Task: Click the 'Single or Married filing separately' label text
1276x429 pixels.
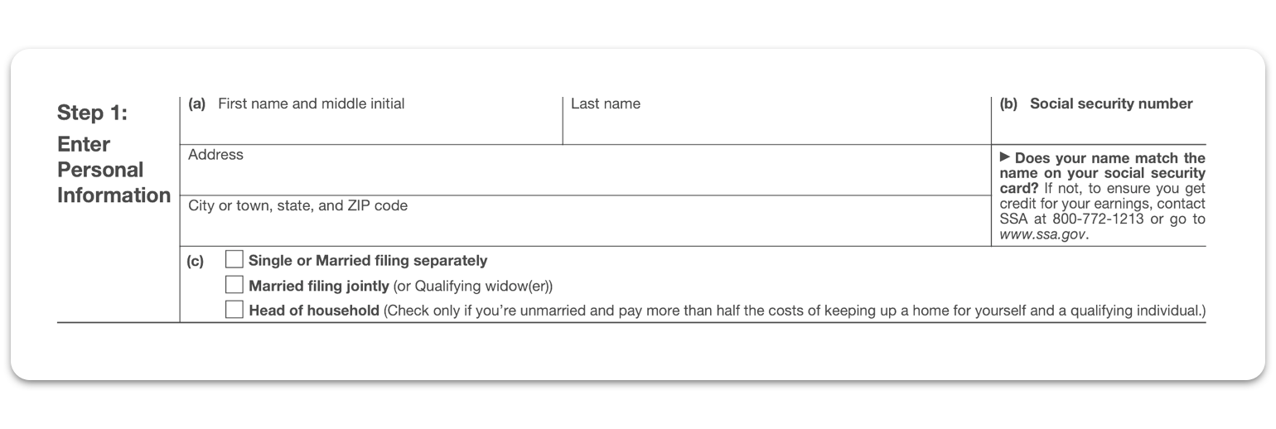Action: tap(368, 261)
